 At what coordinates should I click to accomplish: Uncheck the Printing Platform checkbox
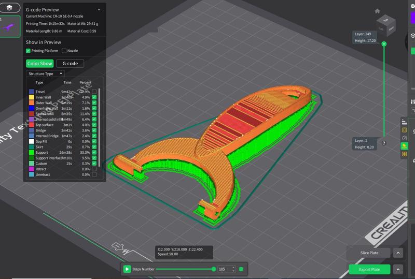point(29,51)
